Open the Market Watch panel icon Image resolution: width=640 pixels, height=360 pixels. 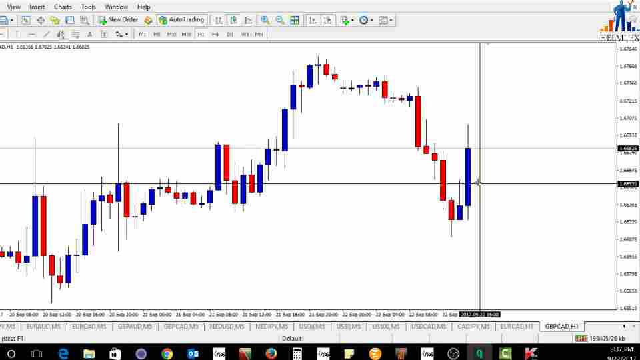pos(26,20)
